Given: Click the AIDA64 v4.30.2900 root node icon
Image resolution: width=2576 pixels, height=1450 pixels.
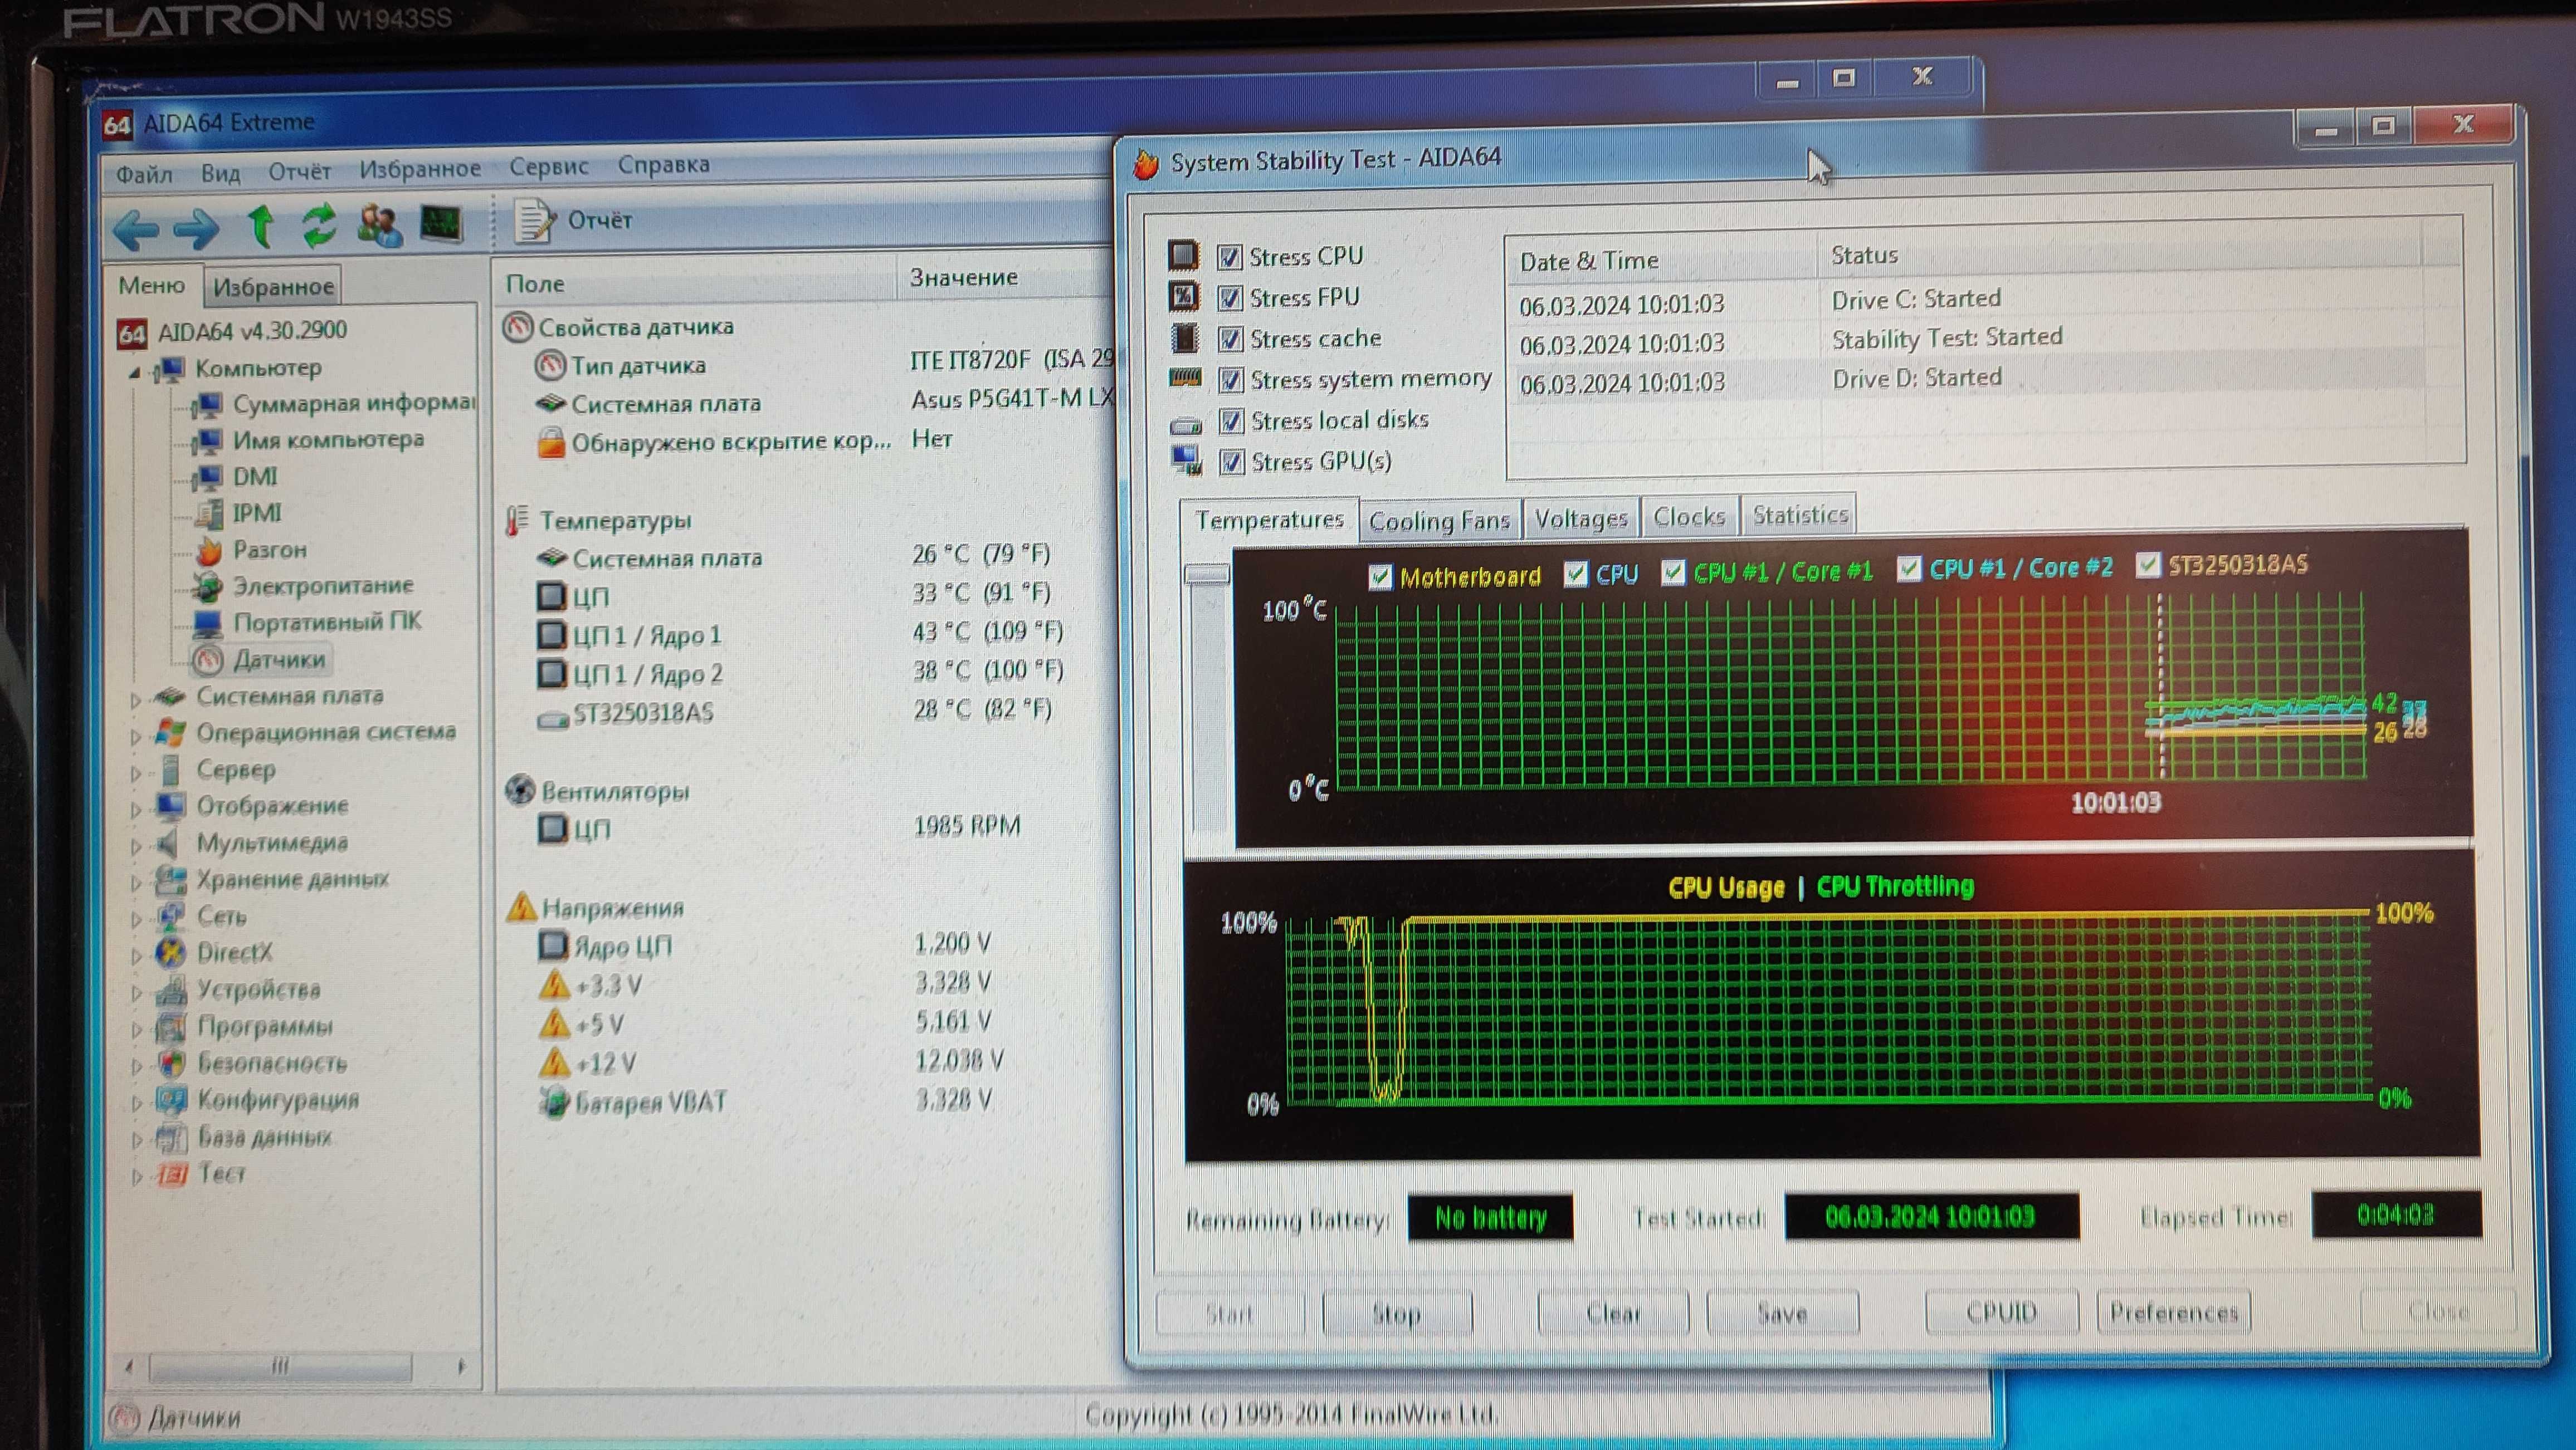Looking at the screenshot, I should 132,333.
